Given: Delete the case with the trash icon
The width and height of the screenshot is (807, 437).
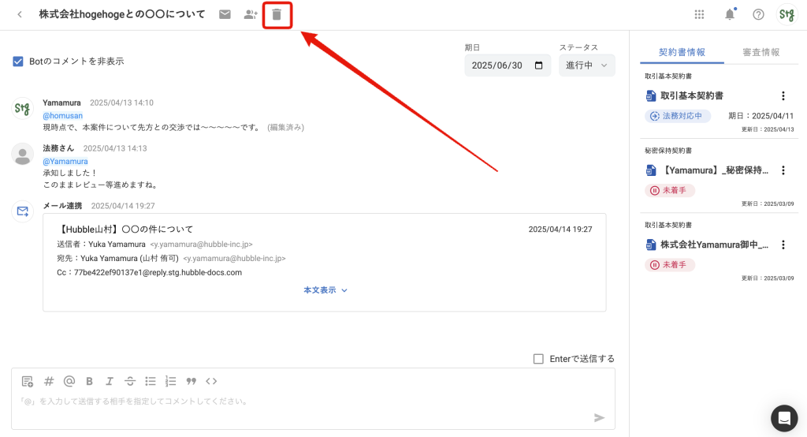Looking at the screenshot, I should click(x=277, y=14).
